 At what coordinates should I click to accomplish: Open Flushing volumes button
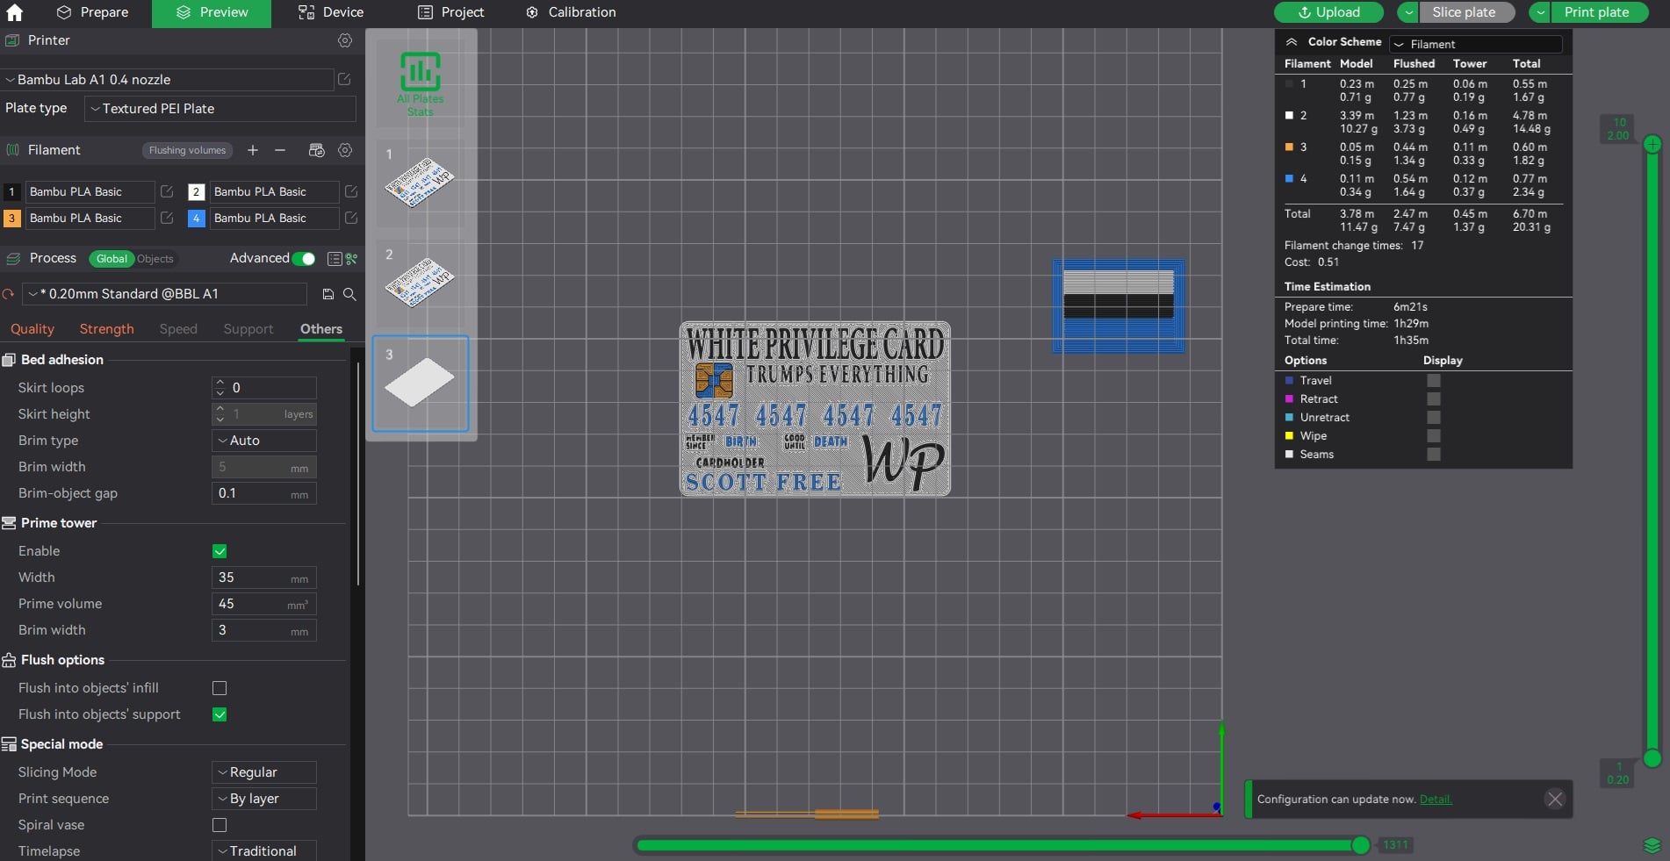[187, 150]
